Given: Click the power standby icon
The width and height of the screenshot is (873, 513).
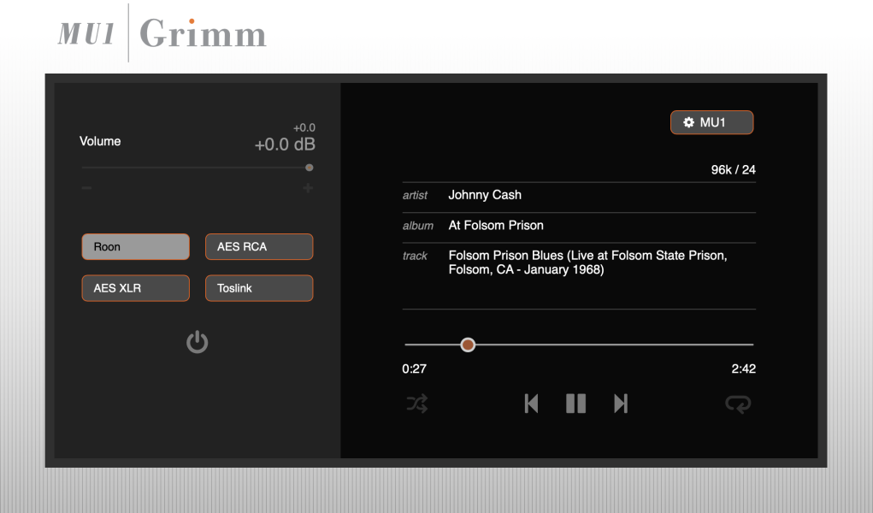Looking at the screenshot, I should coord(198,342).
